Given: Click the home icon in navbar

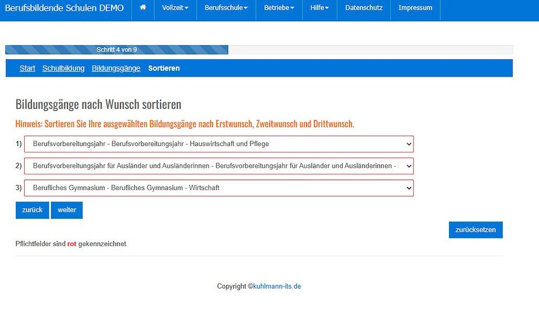Looking at the screenshot, I should 143,8.
